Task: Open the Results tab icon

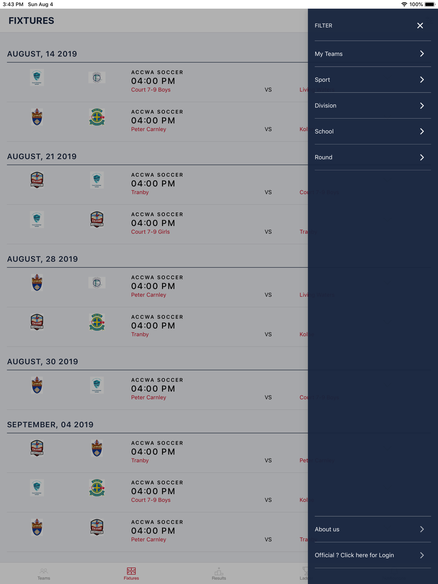Action: pyautogui.click(x=219, y=571)
